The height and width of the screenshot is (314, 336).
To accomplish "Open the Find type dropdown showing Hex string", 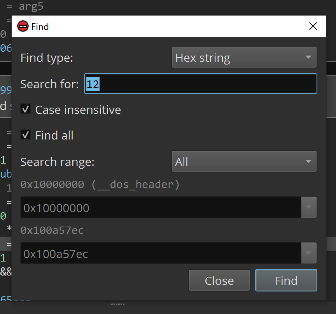I will click(244, 58).
